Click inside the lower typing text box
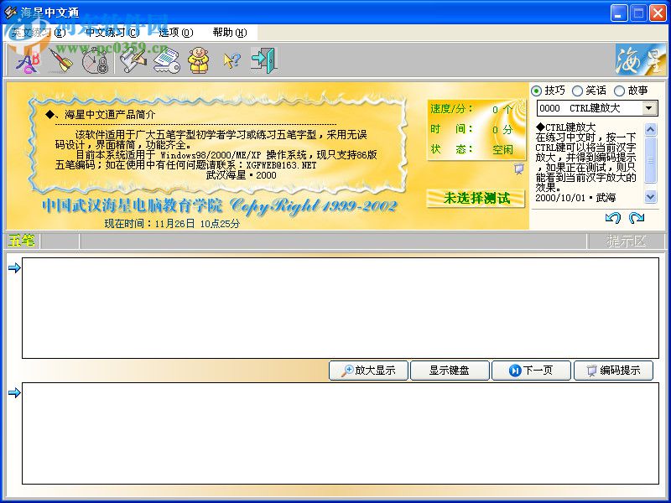 click(x=341, y=433)
